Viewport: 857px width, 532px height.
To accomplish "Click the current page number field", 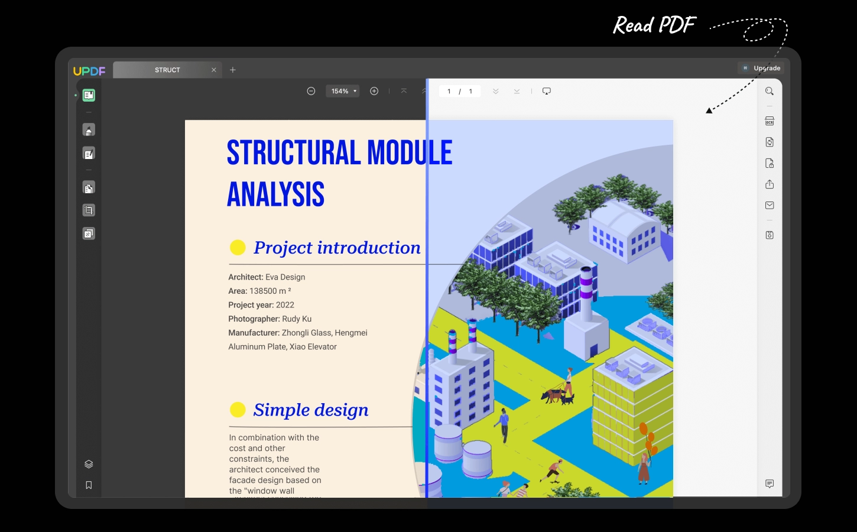I will coord(449,91).
